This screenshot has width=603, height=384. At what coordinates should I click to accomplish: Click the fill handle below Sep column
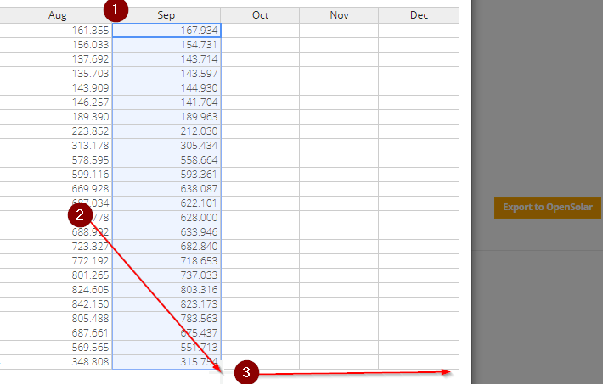point(222,370)
